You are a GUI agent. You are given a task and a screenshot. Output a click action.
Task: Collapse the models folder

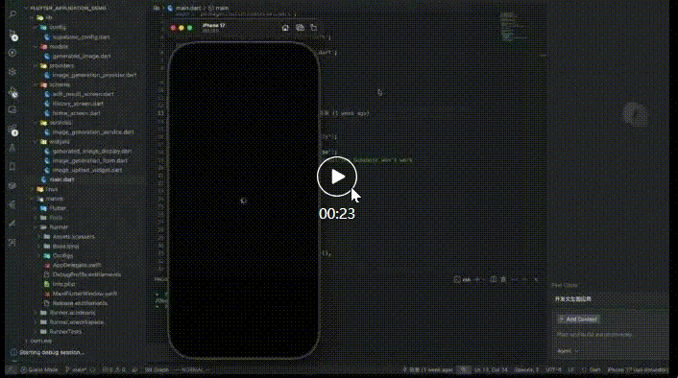click(x=59, y=47)
